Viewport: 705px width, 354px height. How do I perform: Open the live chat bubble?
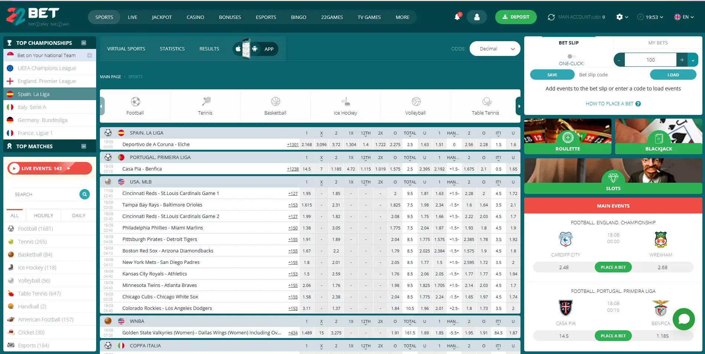pyautogui.click(x=683, y=319)
